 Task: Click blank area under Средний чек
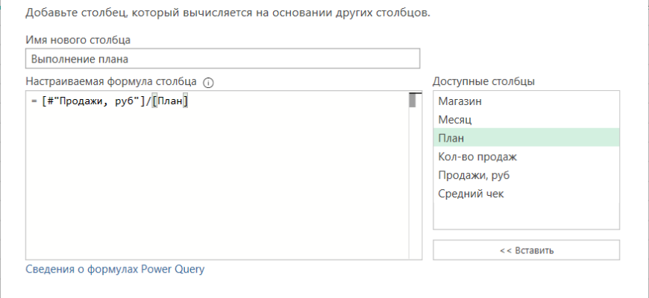point(526,216)
